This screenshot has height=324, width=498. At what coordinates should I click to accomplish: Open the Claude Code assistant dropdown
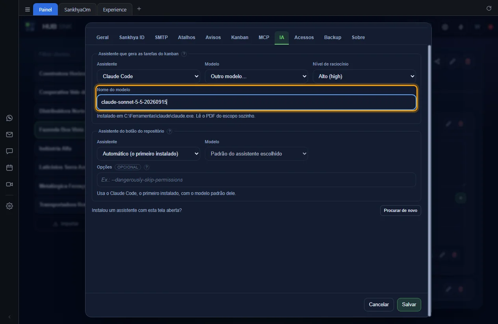point(149,76)
